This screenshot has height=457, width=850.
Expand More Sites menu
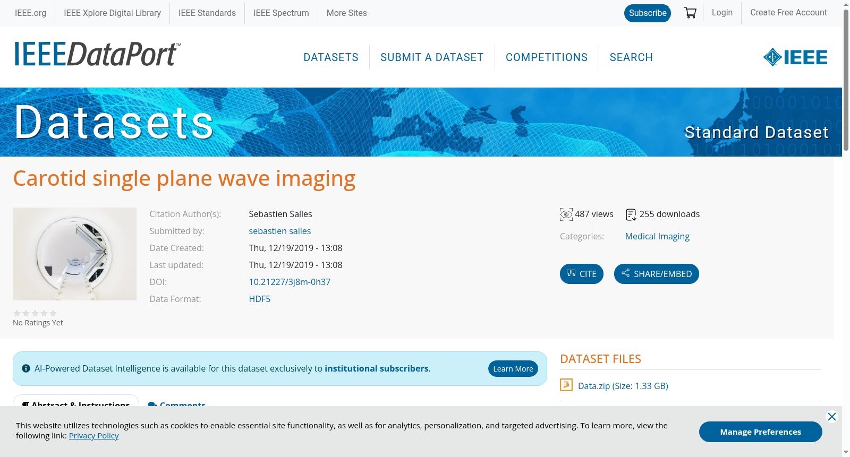pyautogui.click(x=346, y=13)
